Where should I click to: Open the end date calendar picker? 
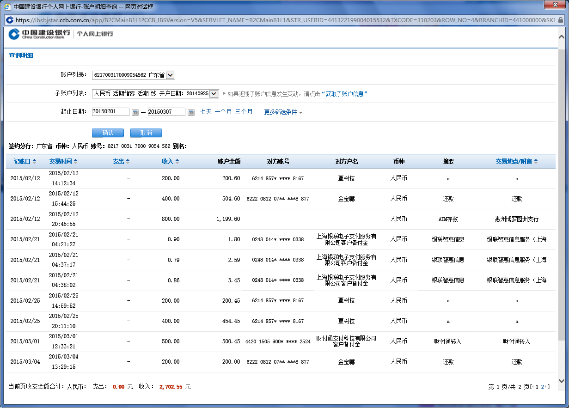191,112
